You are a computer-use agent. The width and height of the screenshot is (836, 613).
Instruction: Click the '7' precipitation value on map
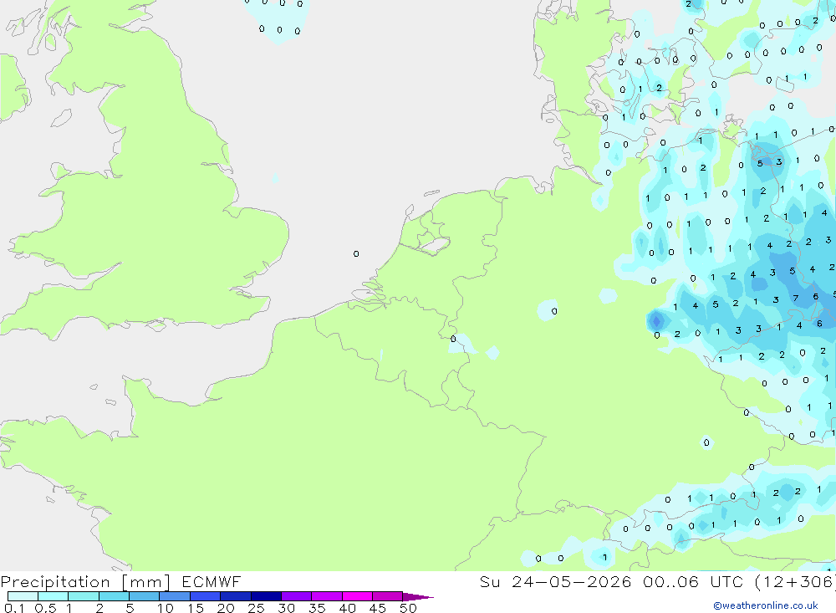[796, 299]
